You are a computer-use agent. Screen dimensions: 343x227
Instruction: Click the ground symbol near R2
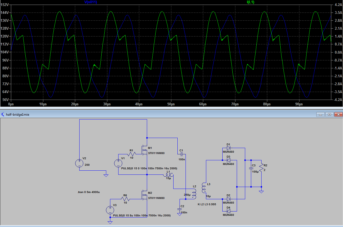click(x=261, y=192)
